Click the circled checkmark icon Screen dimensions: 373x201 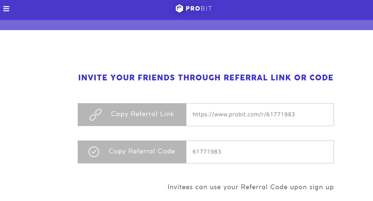(94, 152)
